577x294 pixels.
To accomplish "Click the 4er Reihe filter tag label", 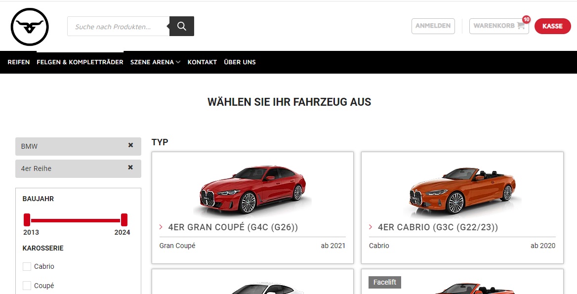I will click(x=36, y=168).
